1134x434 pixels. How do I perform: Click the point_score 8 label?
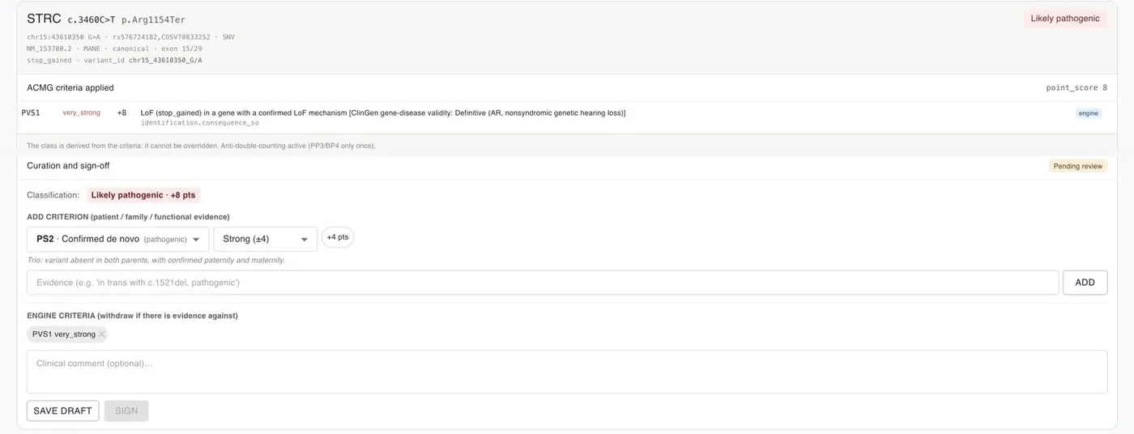click(1076, 87)
